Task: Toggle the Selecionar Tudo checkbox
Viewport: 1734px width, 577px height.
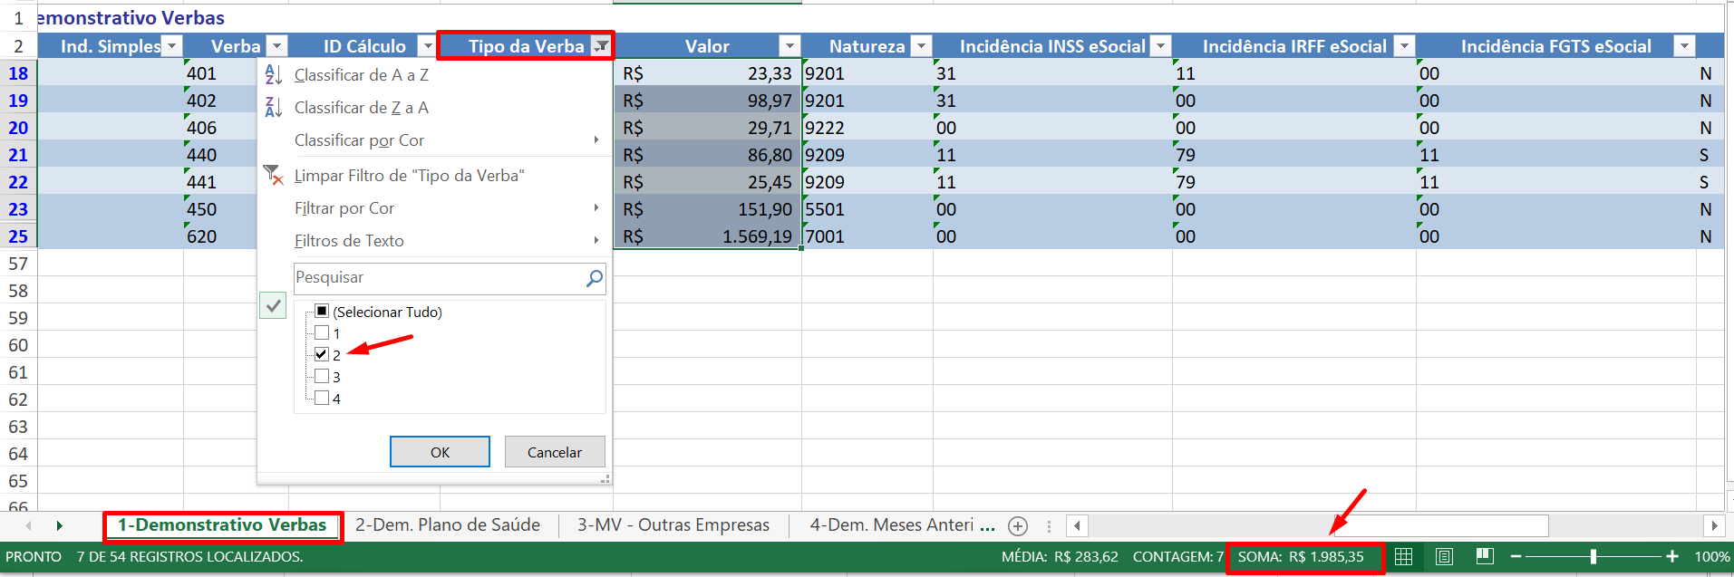Action: click(x=322, y=312)
